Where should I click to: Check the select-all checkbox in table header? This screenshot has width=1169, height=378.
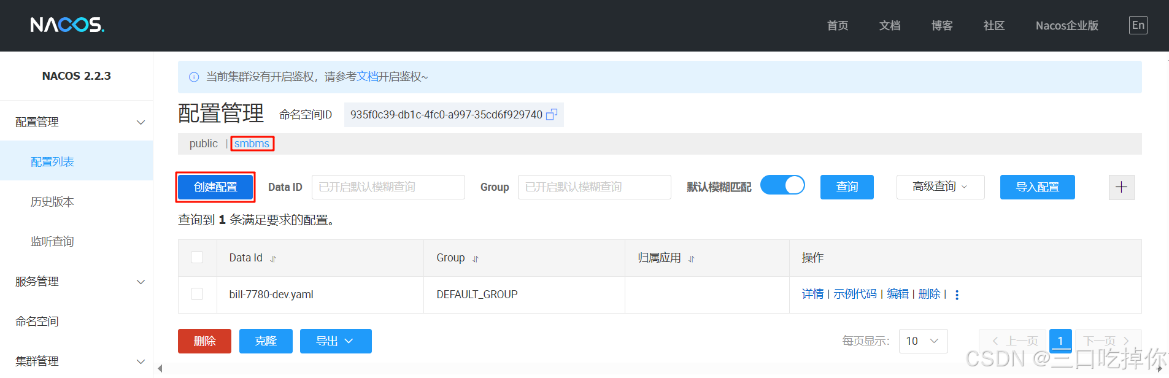click(197, 257)
